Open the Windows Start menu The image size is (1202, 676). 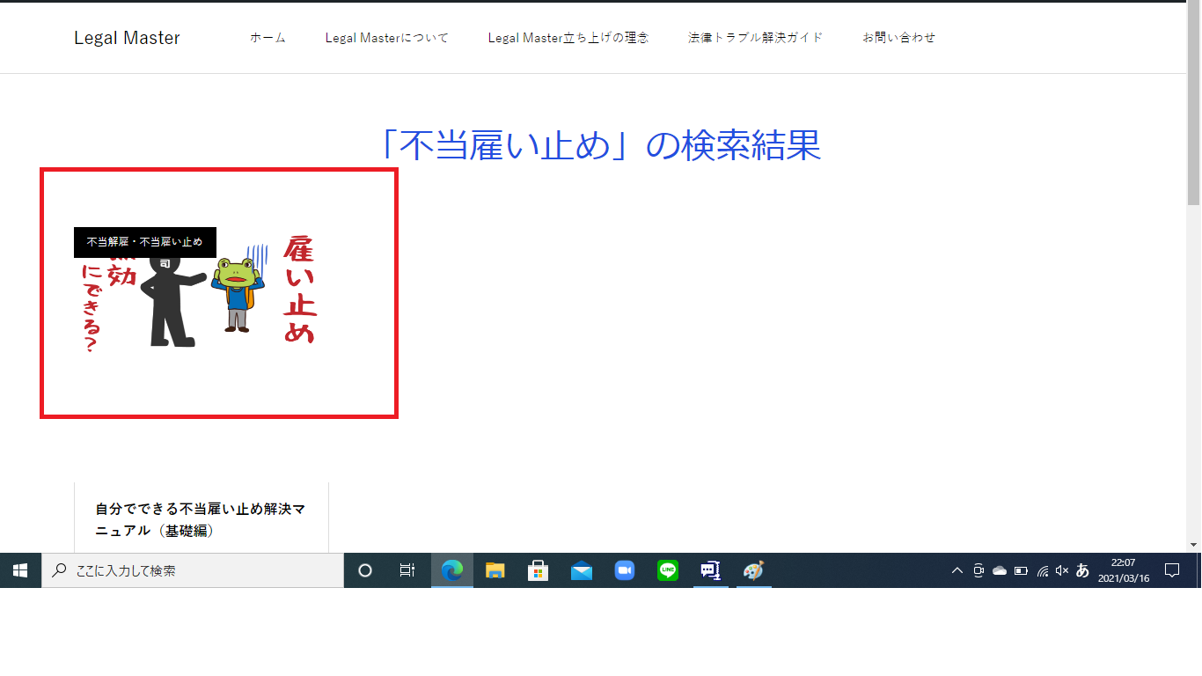20,570
